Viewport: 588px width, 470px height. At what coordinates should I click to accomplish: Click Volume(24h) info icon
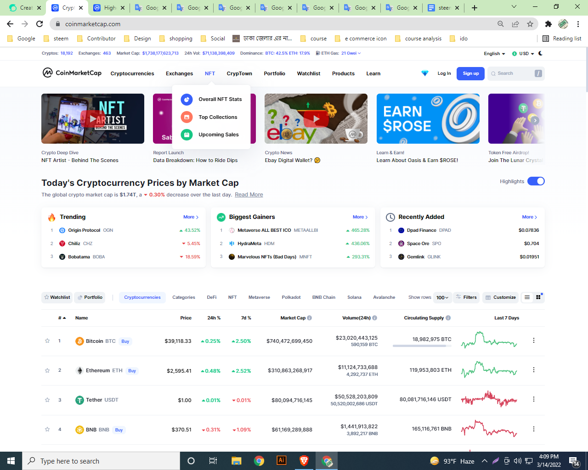[375, 318]
